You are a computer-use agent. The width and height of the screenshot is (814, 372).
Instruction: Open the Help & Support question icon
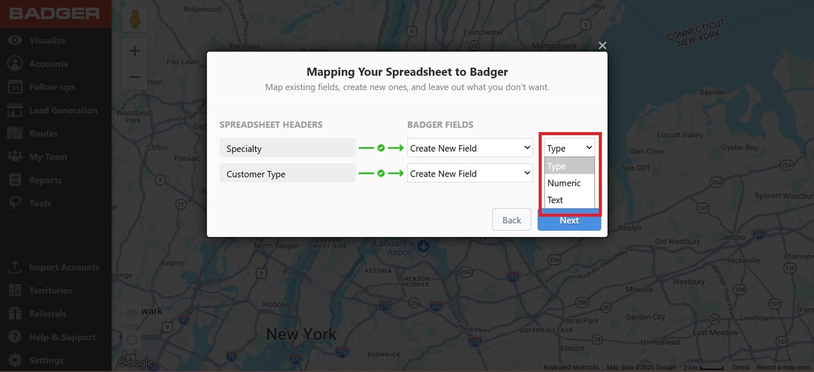point(15,337)
